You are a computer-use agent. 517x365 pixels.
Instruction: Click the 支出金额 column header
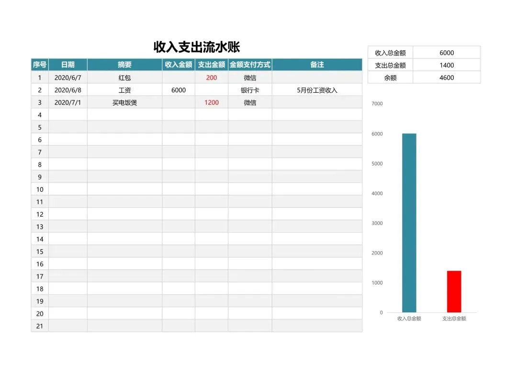click(212, 65)
